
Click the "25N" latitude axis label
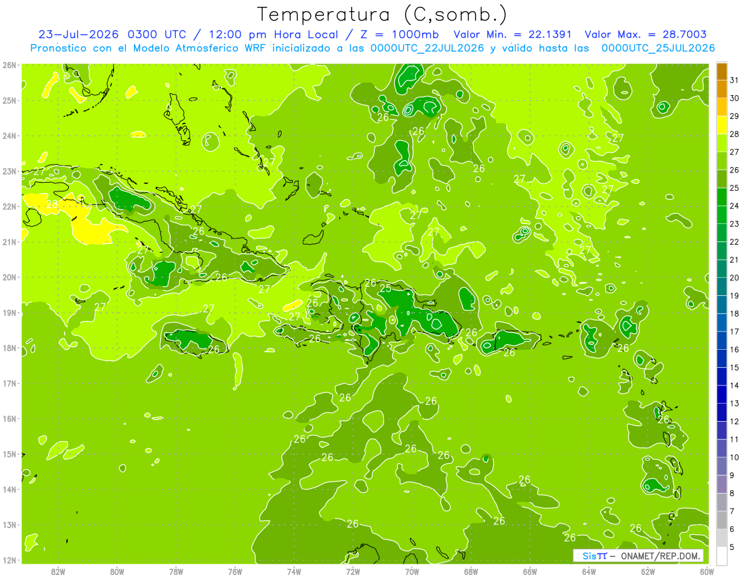[9, 100]
